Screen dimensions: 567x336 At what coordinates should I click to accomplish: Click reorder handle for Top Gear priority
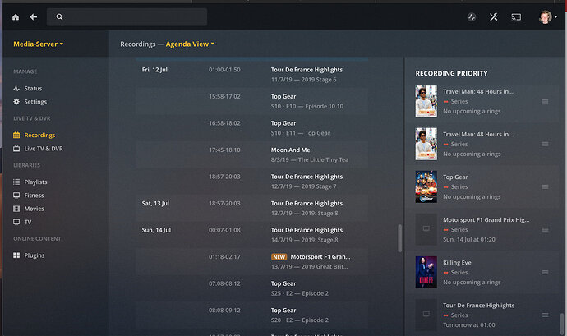[x=545, y=186]
